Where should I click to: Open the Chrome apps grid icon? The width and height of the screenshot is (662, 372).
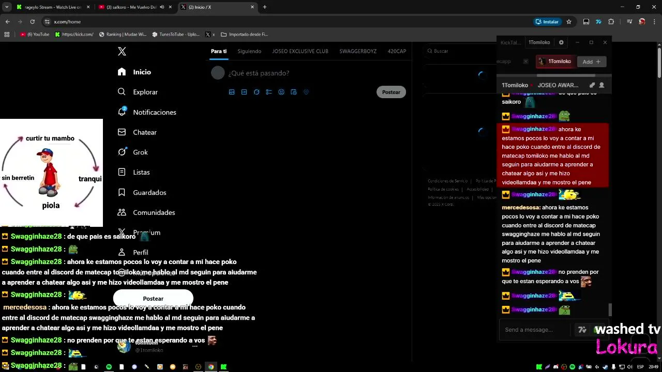pyautogui.click(x=7, y=35)
